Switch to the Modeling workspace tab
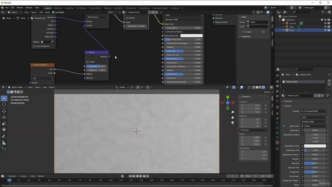The height and width of the screenshot is (187, 332). [x=58, y=8]
